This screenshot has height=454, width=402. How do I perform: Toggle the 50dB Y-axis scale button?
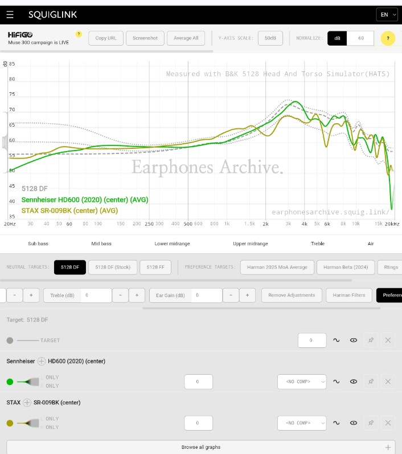point(270,38)
